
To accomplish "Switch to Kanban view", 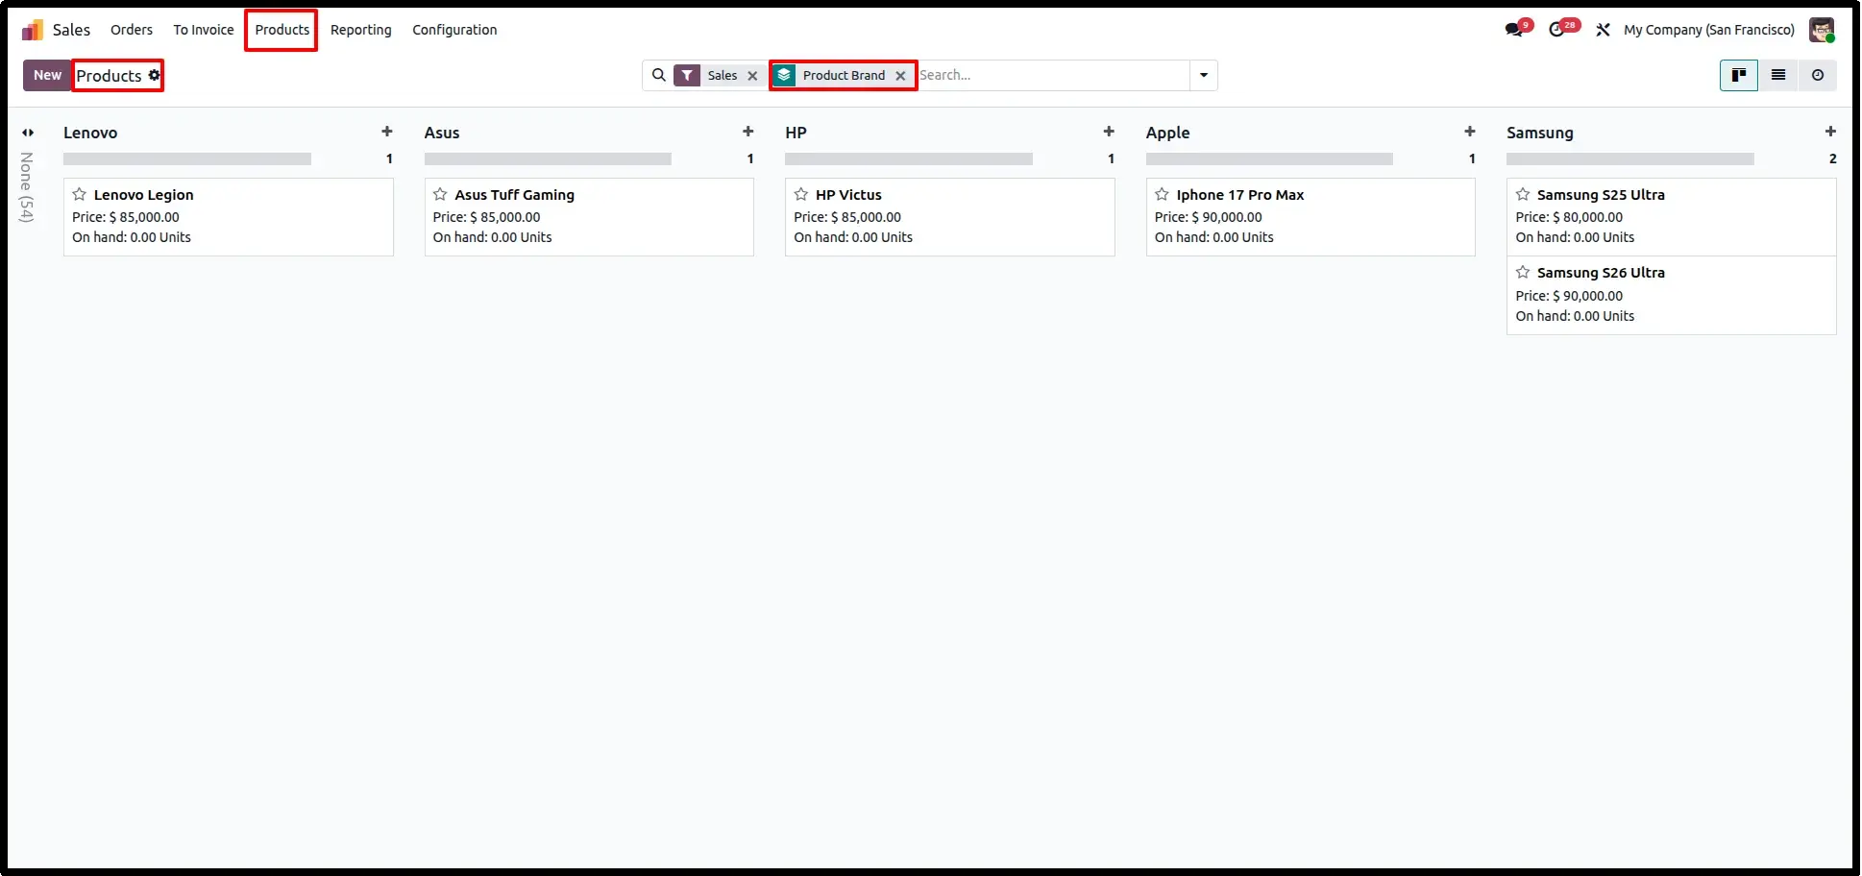I will click(1739, 75).
